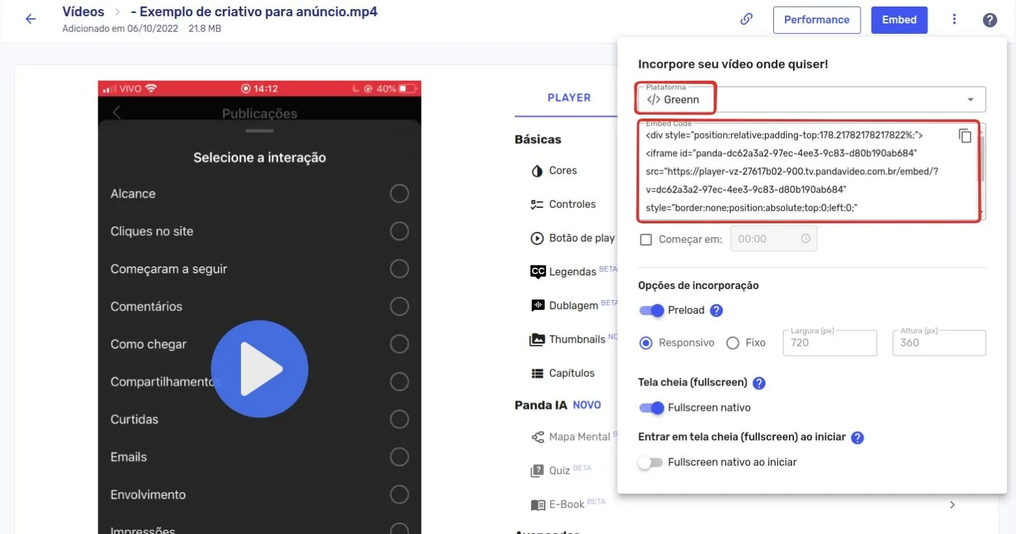This screenshot has height=534, width=1016.
Task: Open Preload help tooltip icon
Action: click(x=716, y=311)
